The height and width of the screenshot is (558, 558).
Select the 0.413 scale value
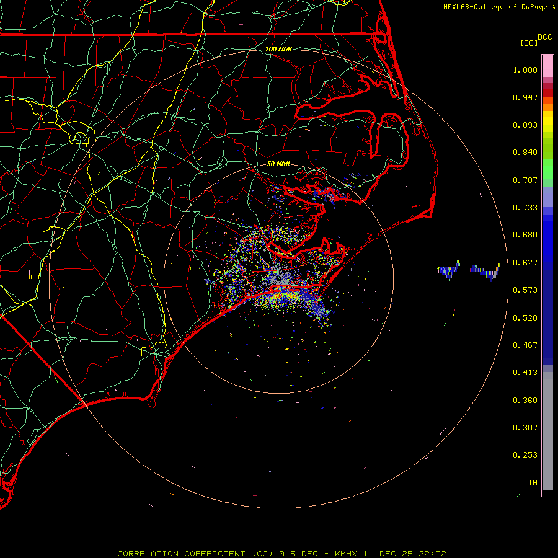point(525,373)
